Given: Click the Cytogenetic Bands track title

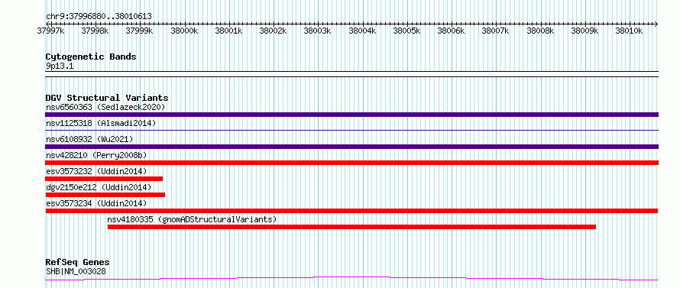Looking at the screenshot, I should tap(91, 57).
